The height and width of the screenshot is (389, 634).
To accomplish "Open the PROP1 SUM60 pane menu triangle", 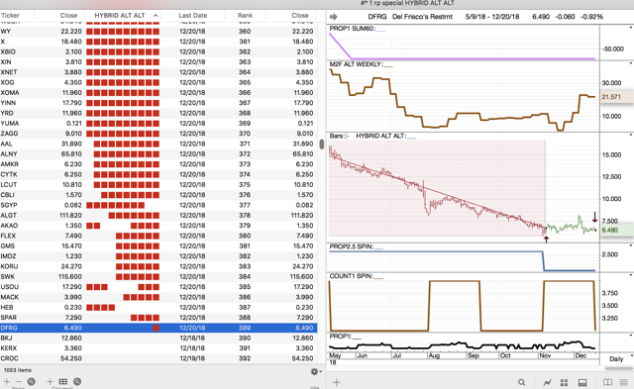I will [x=631, y=28].
